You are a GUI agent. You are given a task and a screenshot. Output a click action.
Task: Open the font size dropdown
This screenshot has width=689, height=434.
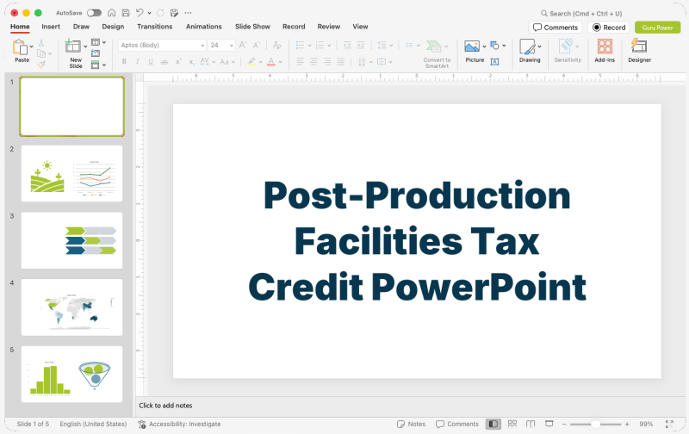(x=232, y=46)
